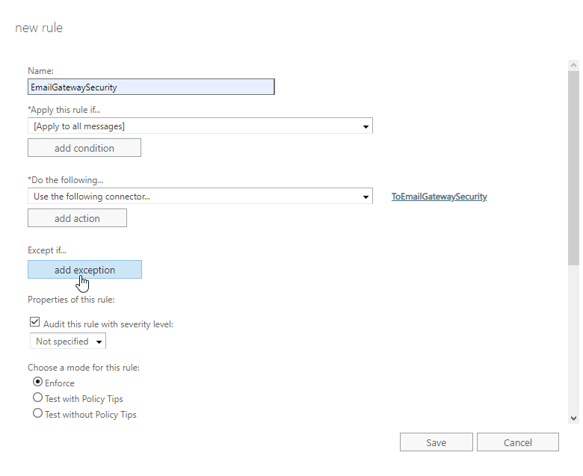Image resolution: width=583 pixels, height=476 pixels.
Task: Click the arrow on the condition dropdown
Action: (x=365, y=126)
